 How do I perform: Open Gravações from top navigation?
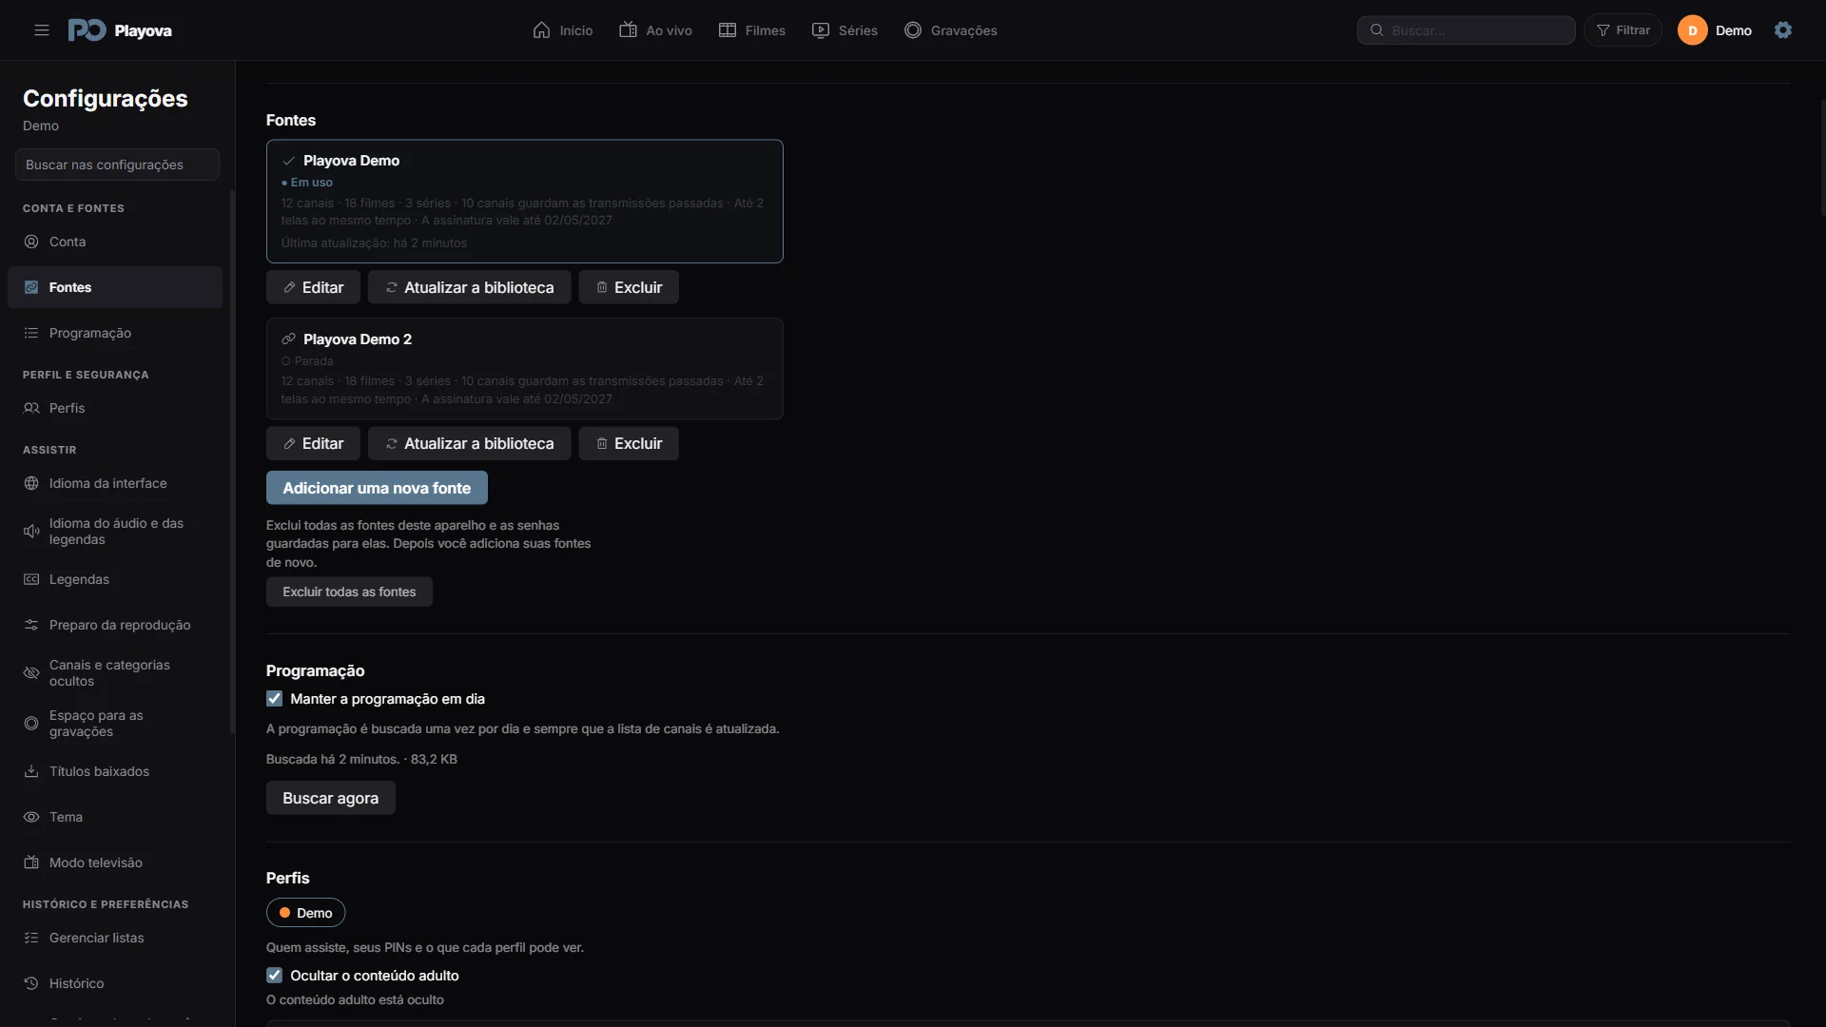(x=950, y=30)
